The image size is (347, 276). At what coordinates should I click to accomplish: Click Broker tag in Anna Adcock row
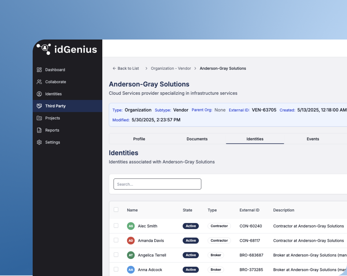tap(216, 270)
